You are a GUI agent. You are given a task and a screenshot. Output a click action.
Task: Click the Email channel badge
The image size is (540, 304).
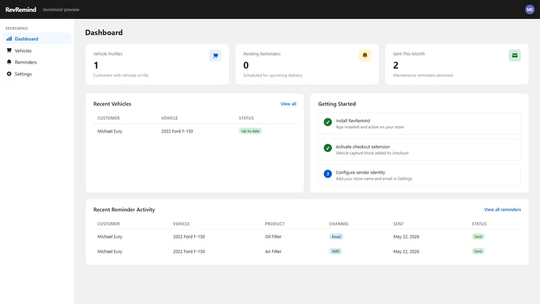click(x=336, y=237)
